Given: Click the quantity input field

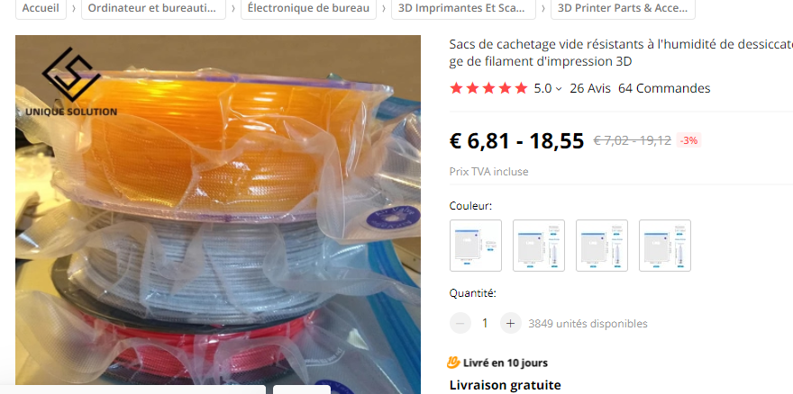Looking at the screenshot, I should click(x=485, y=323).
